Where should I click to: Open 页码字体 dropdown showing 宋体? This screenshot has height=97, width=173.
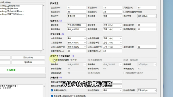click(x=112, y=16)
